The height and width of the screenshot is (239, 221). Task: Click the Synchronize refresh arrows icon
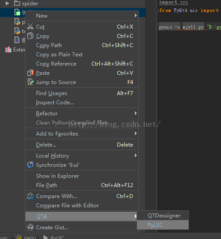30,165
